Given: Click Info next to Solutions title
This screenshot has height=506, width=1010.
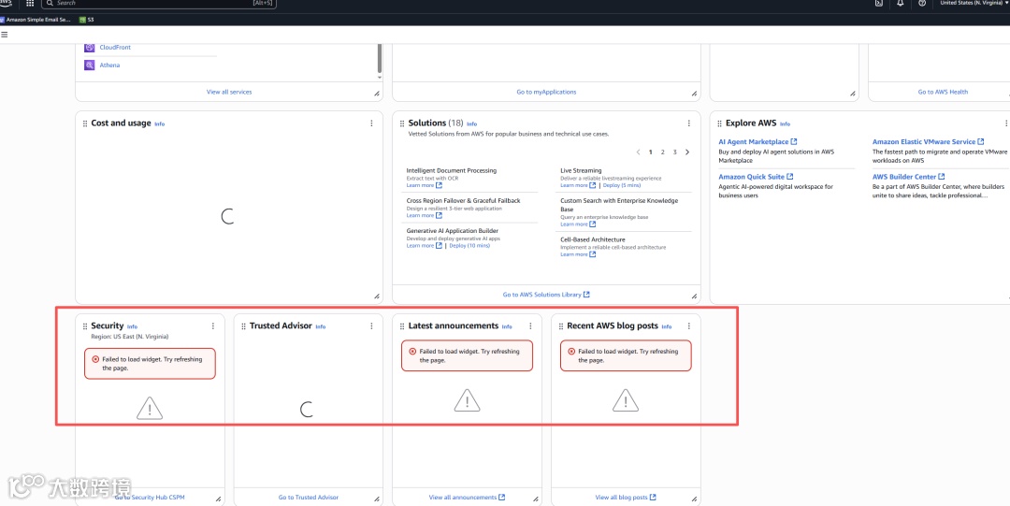Looking at the screenshot, I should point(471,123).
